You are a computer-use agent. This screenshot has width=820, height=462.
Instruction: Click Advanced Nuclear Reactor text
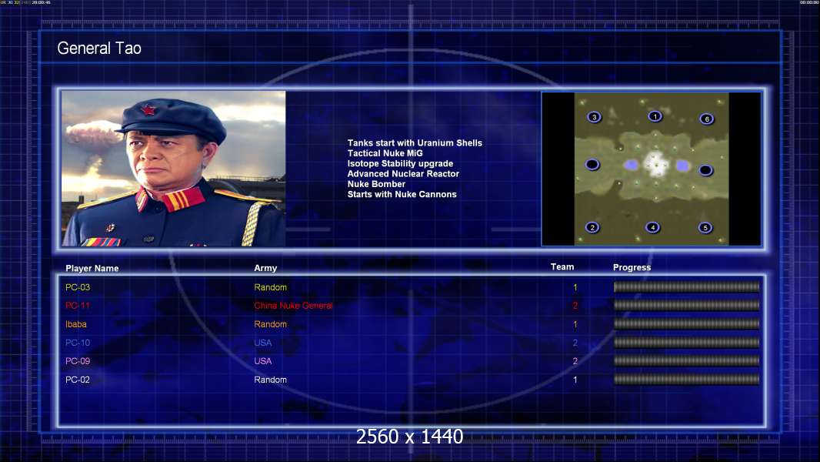tap(403, 174)
